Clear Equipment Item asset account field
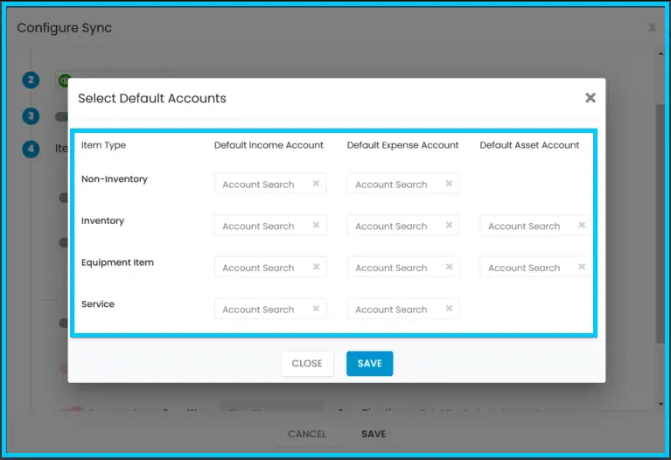Image resolution: width=671 pixels, height=460 pixels. pos(582,267)
